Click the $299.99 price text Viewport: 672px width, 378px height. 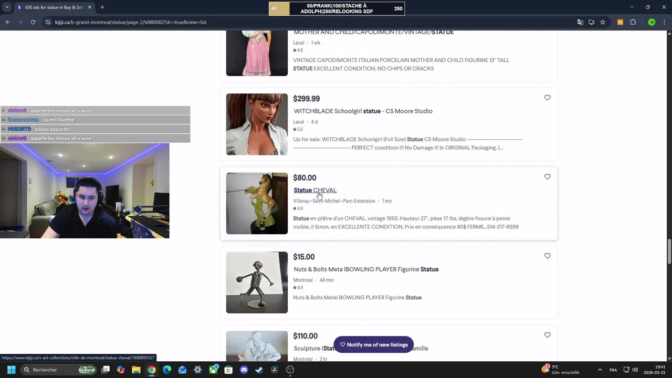pyautogui.click(x=306, y=99)
